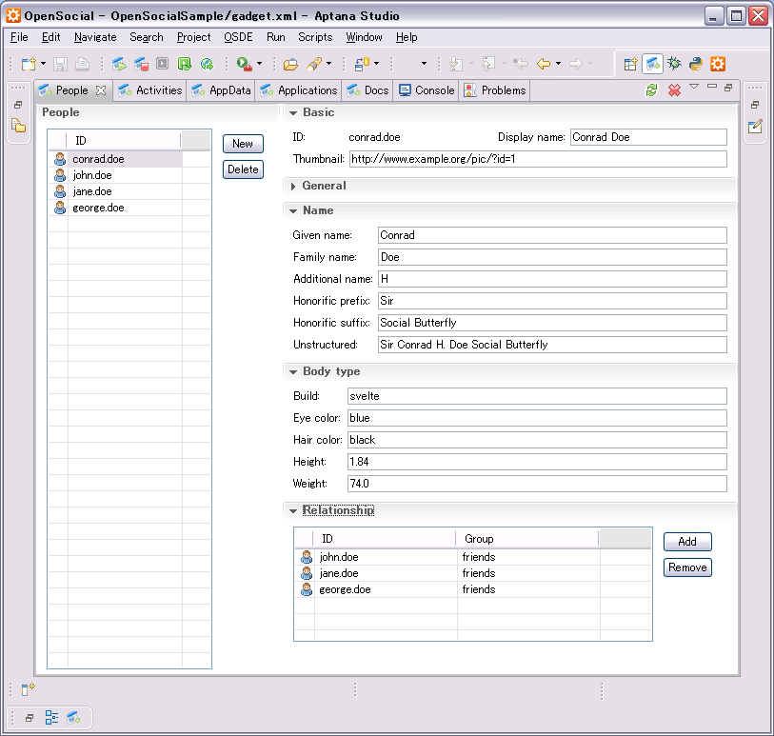Open the Back history dropdown arrow

tap(558, 64)
